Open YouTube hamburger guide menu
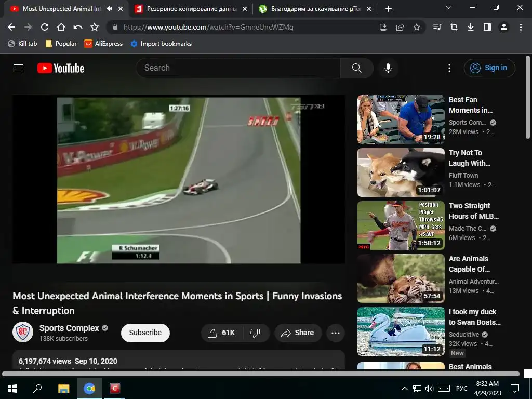 (x=19, y=68)
